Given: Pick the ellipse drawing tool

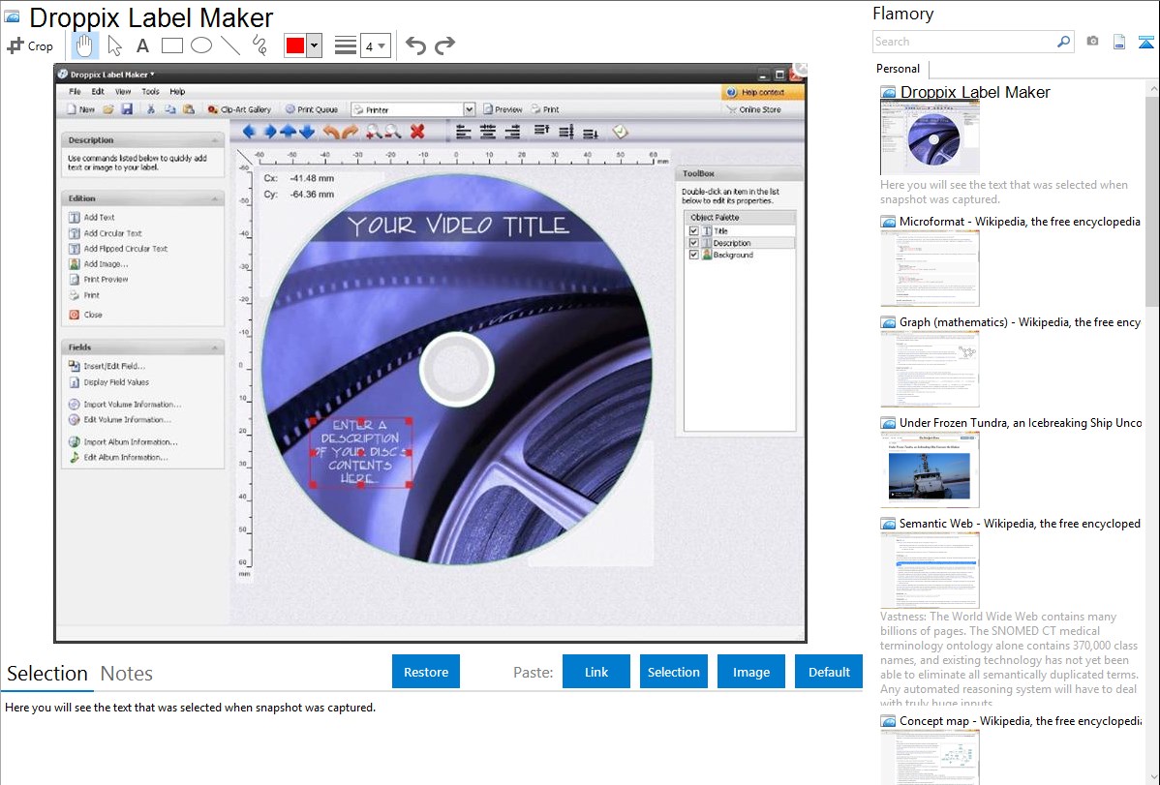Looking at the screenshot, I should pos(201,45).
